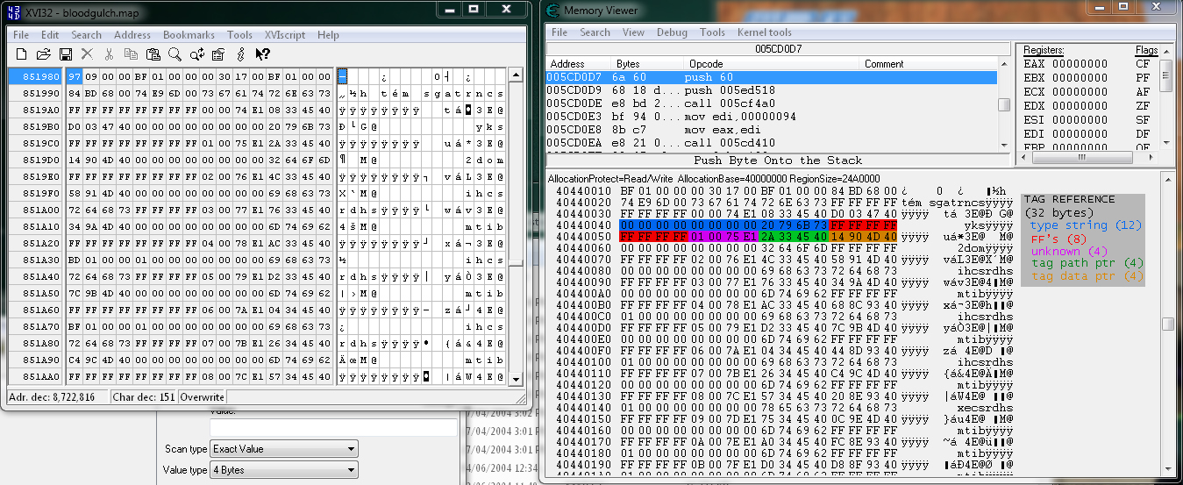The width and height of the screenshot is (1183, 485).
Task: Select the disassembler row 'call 005cd410'
Action: pos(772,143)
